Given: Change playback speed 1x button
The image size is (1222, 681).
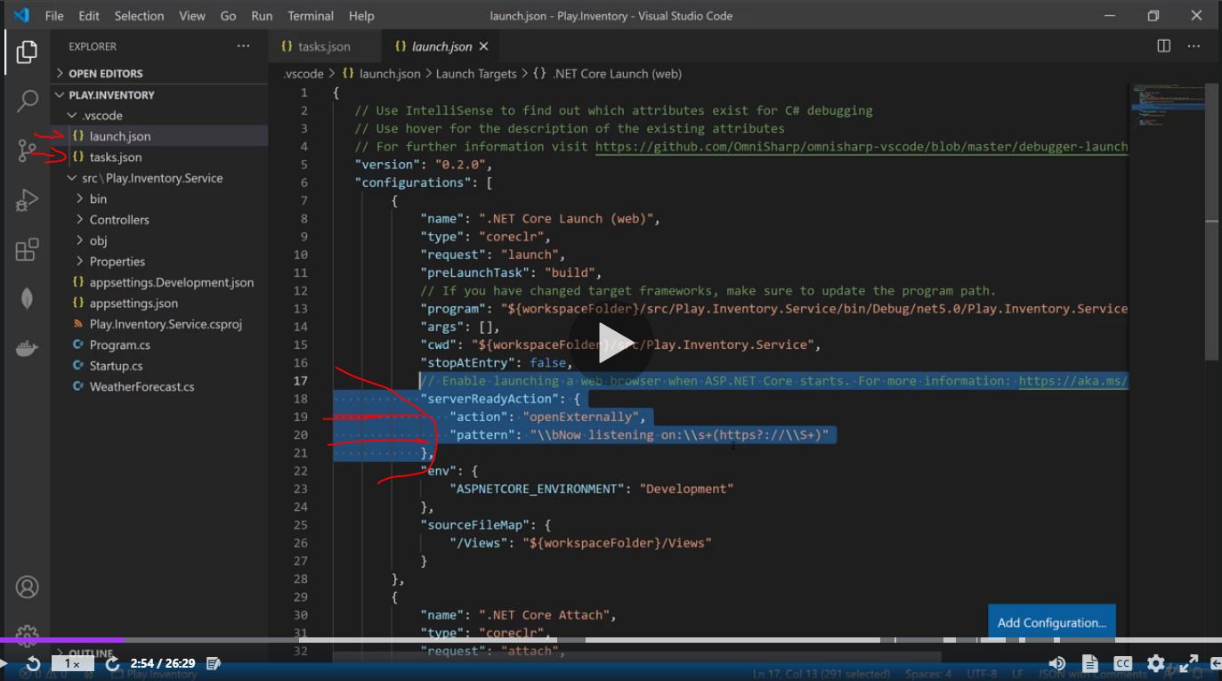Looking at the screenshot, I should [73, 664].
